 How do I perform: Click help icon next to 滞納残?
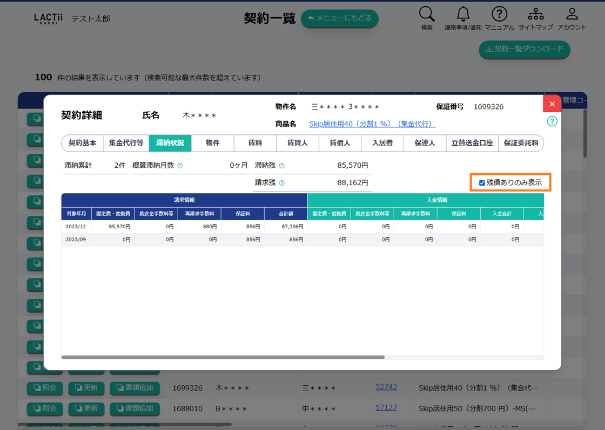[x=281, y=166]
